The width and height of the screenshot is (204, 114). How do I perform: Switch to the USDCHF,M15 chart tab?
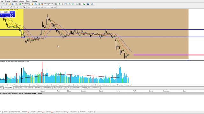[x=58, y=88]
